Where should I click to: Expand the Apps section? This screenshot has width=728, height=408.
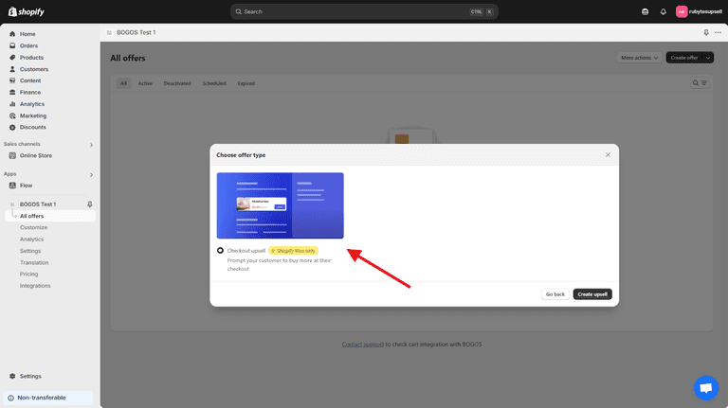[x=91, y=174]
